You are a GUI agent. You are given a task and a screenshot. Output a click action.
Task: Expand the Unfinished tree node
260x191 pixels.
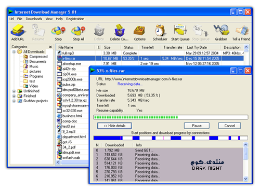tap(14, 91)
